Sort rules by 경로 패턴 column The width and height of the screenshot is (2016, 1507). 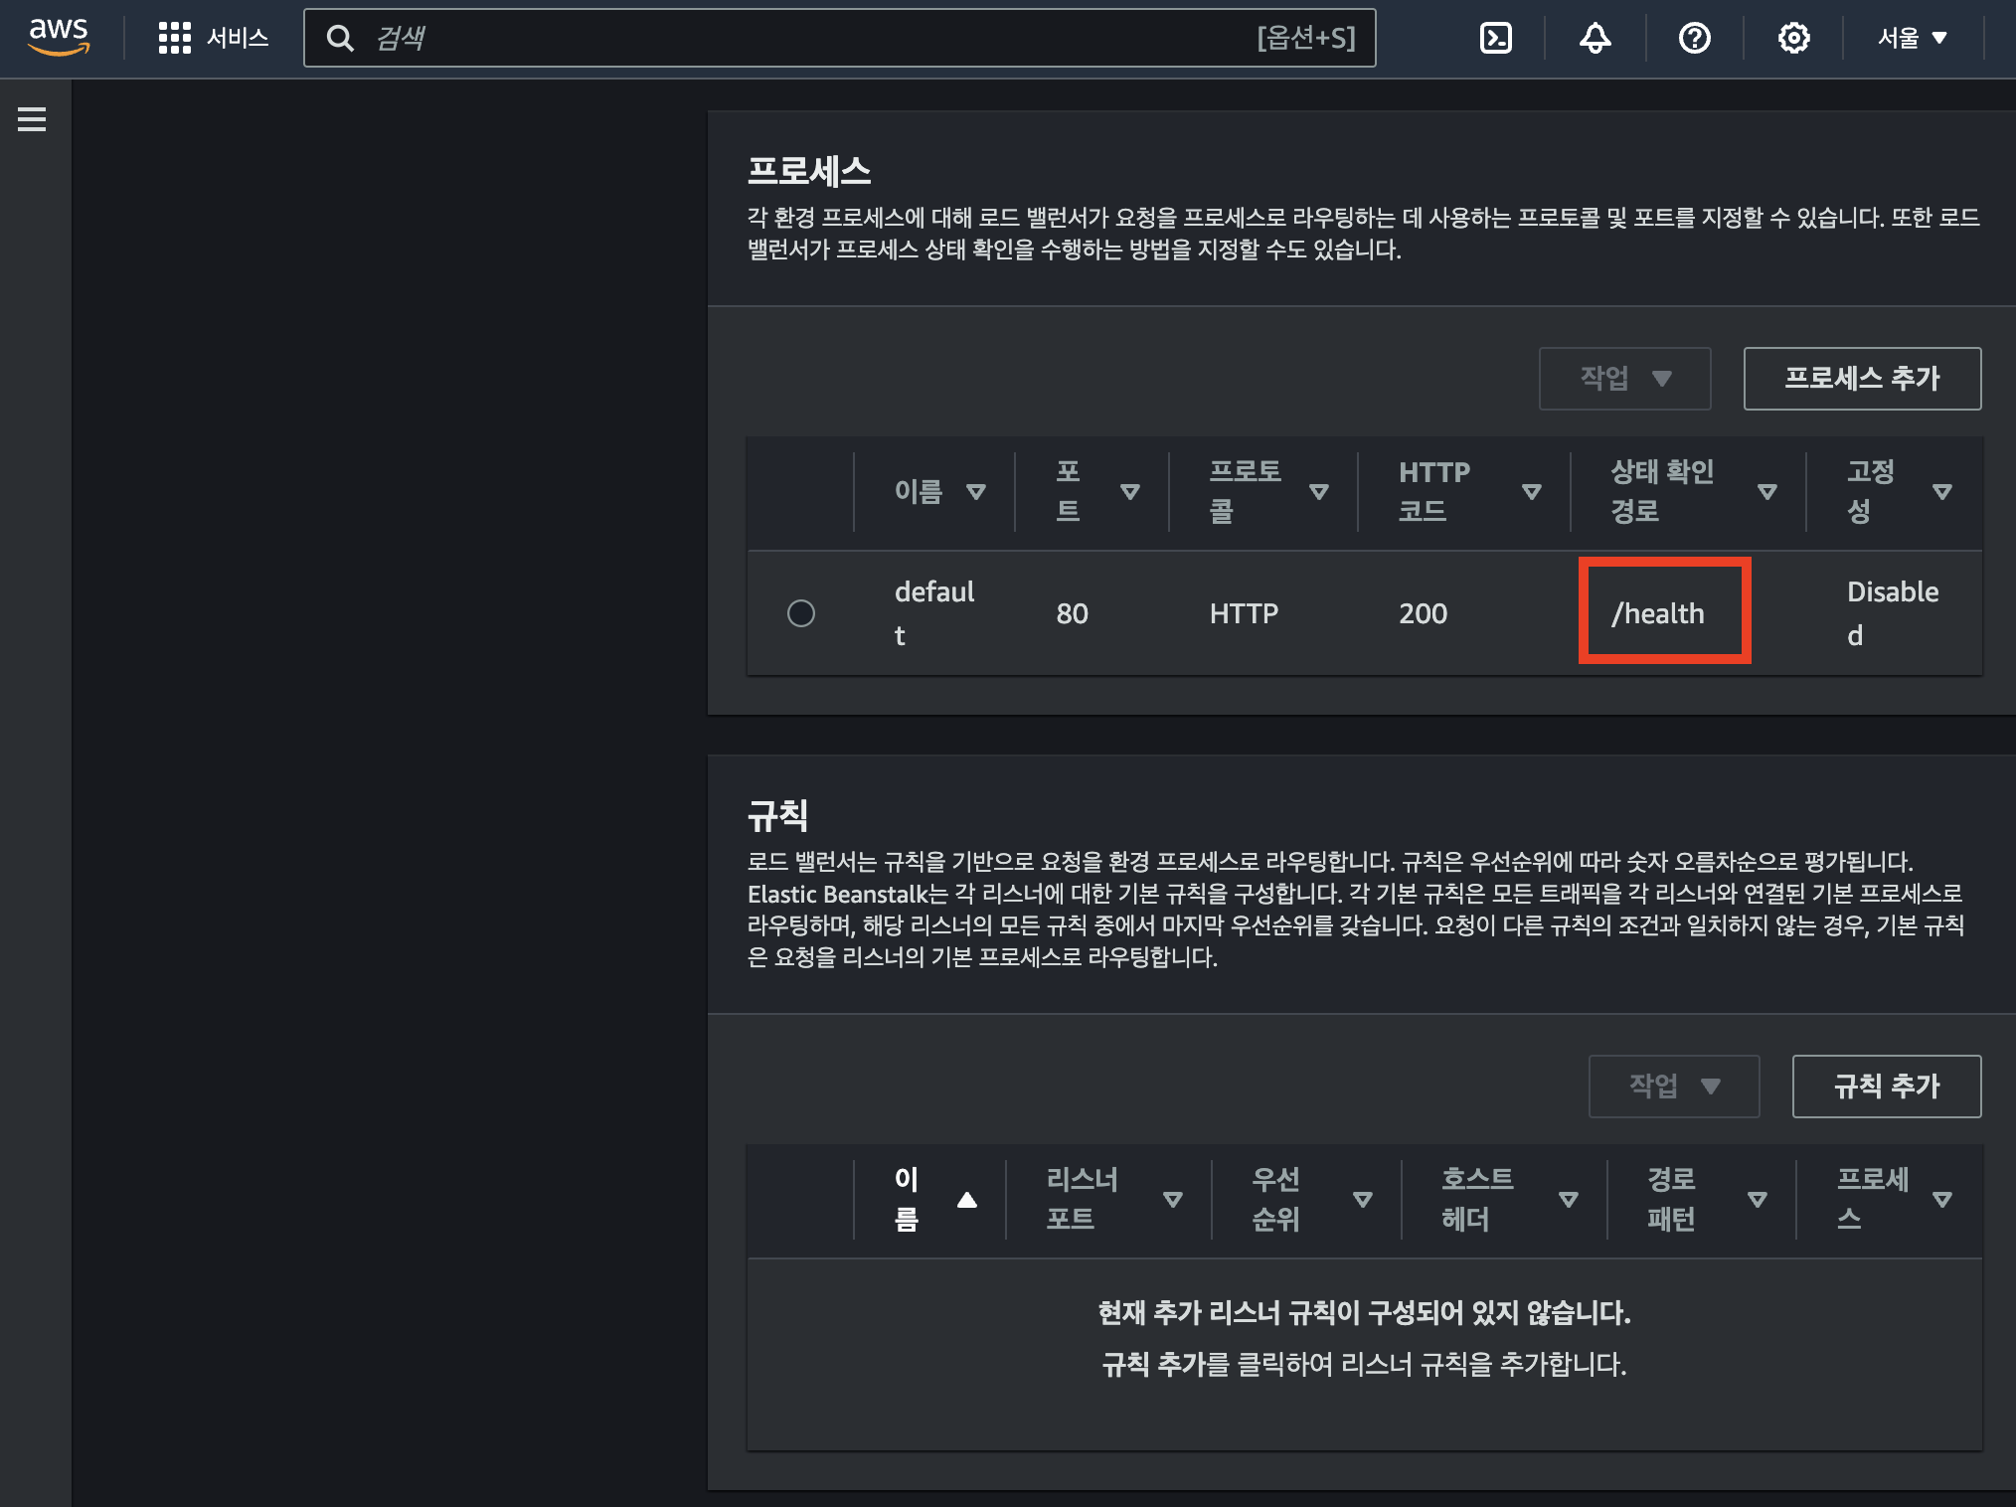point(1758,1200)
